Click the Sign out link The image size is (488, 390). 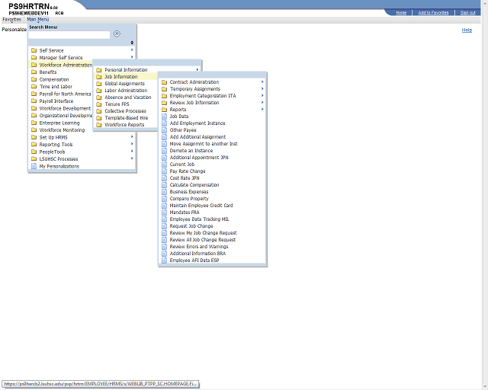[467, 12]
